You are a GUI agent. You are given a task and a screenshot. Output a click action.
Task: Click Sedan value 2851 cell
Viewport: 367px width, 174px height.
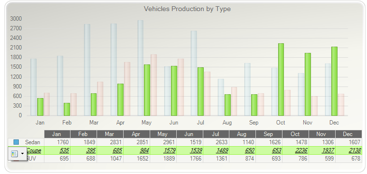[137, 142]
